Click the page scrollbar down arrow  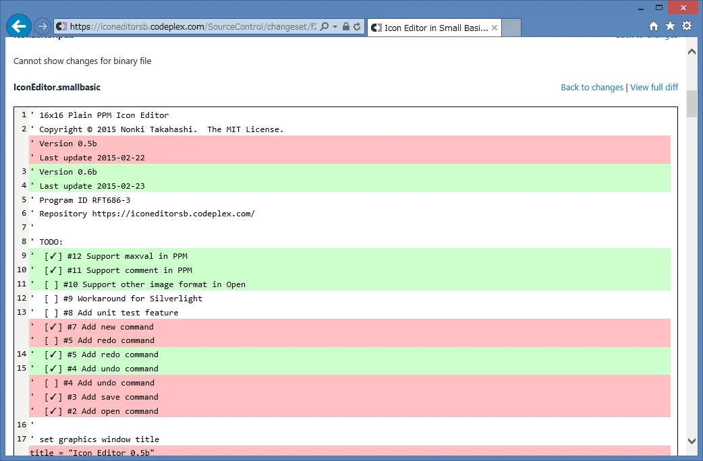coord(692,441)
